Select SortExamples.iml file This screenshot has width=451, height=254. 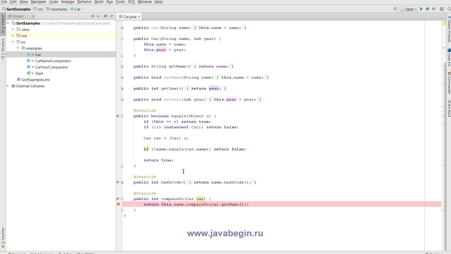click(x=35, y=80)
